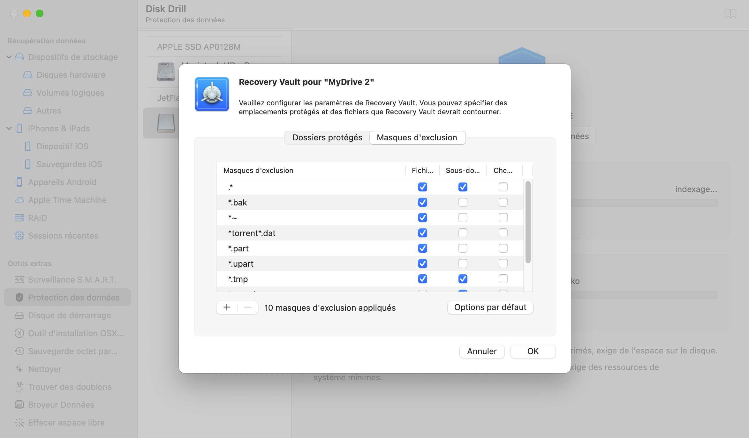Click the Fichi... column header
The height and width of the screenshot is (438, 749).
(x=422, y=170)
